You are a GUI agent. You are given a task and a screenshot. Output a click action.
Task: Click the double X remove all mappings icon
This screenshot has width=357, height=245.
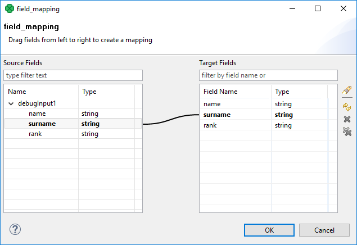coord(347,131)
